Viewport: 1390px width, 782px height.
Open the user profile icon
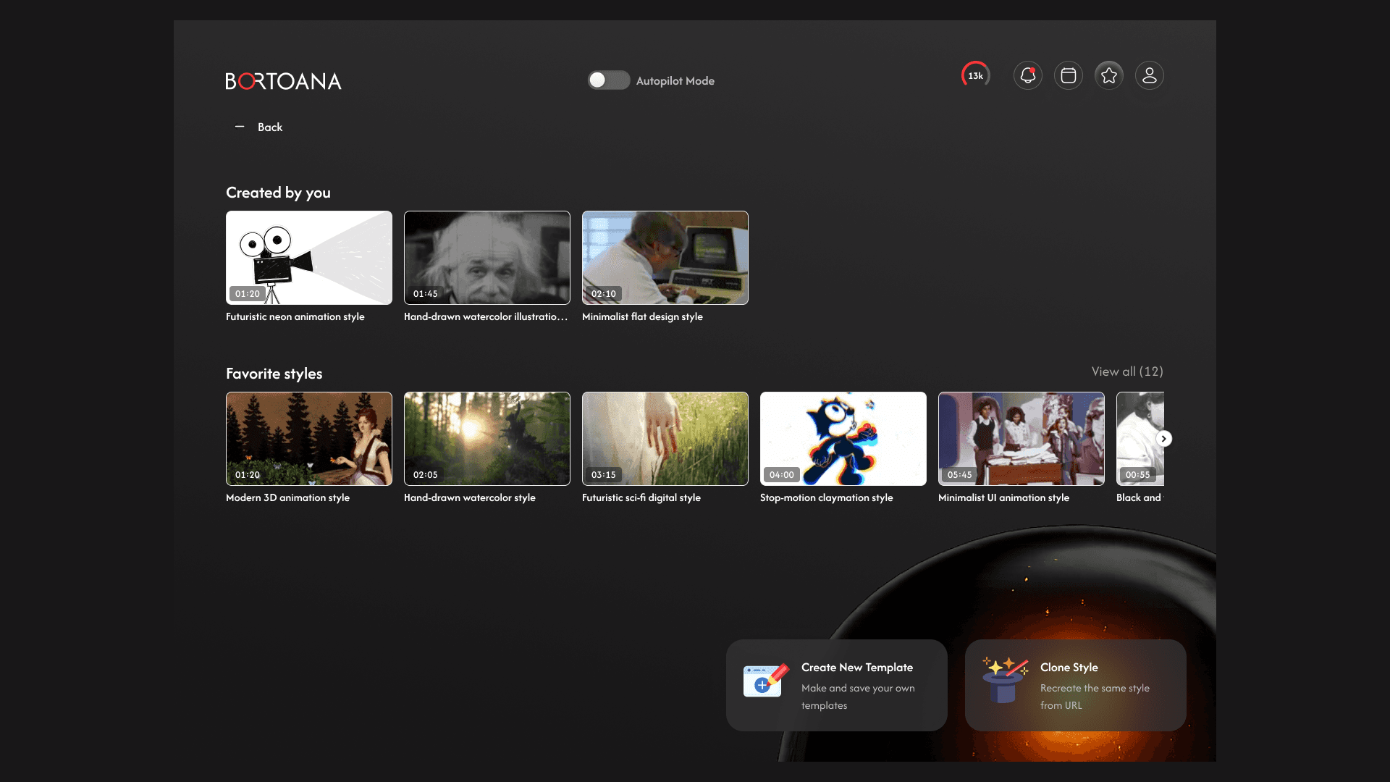(x=1149, y=75)
